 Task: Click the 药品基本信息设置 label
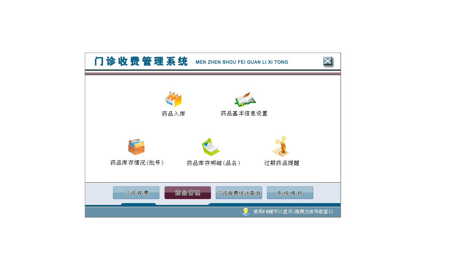[x=244, y=114]
